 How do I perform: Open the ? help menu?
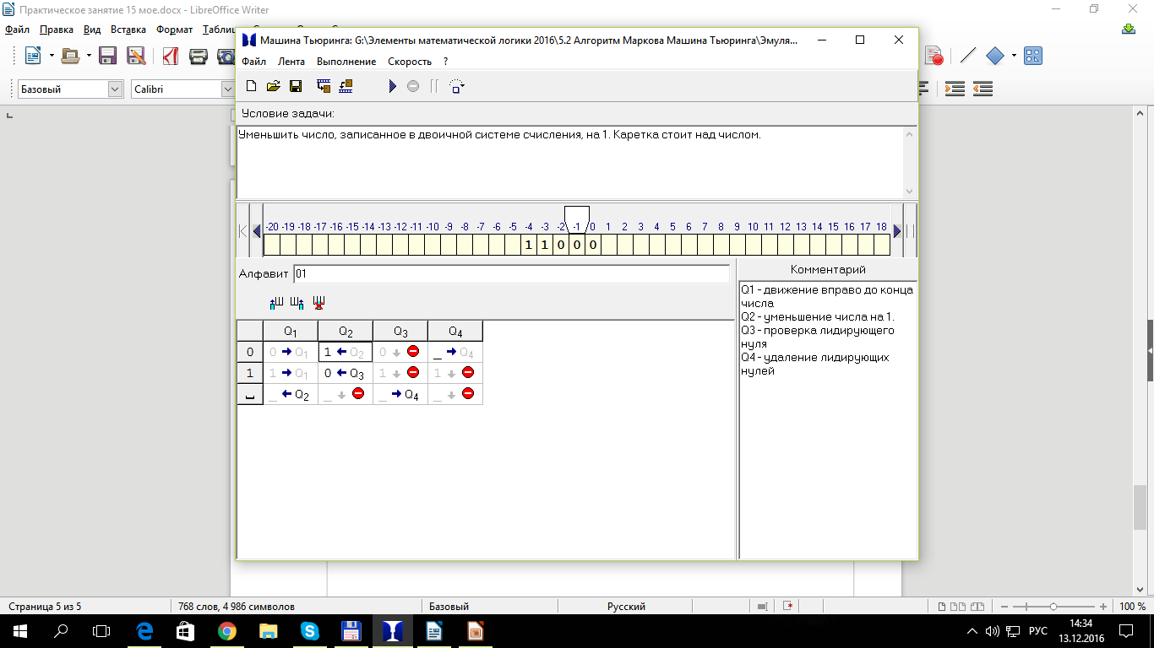point(445,62)
